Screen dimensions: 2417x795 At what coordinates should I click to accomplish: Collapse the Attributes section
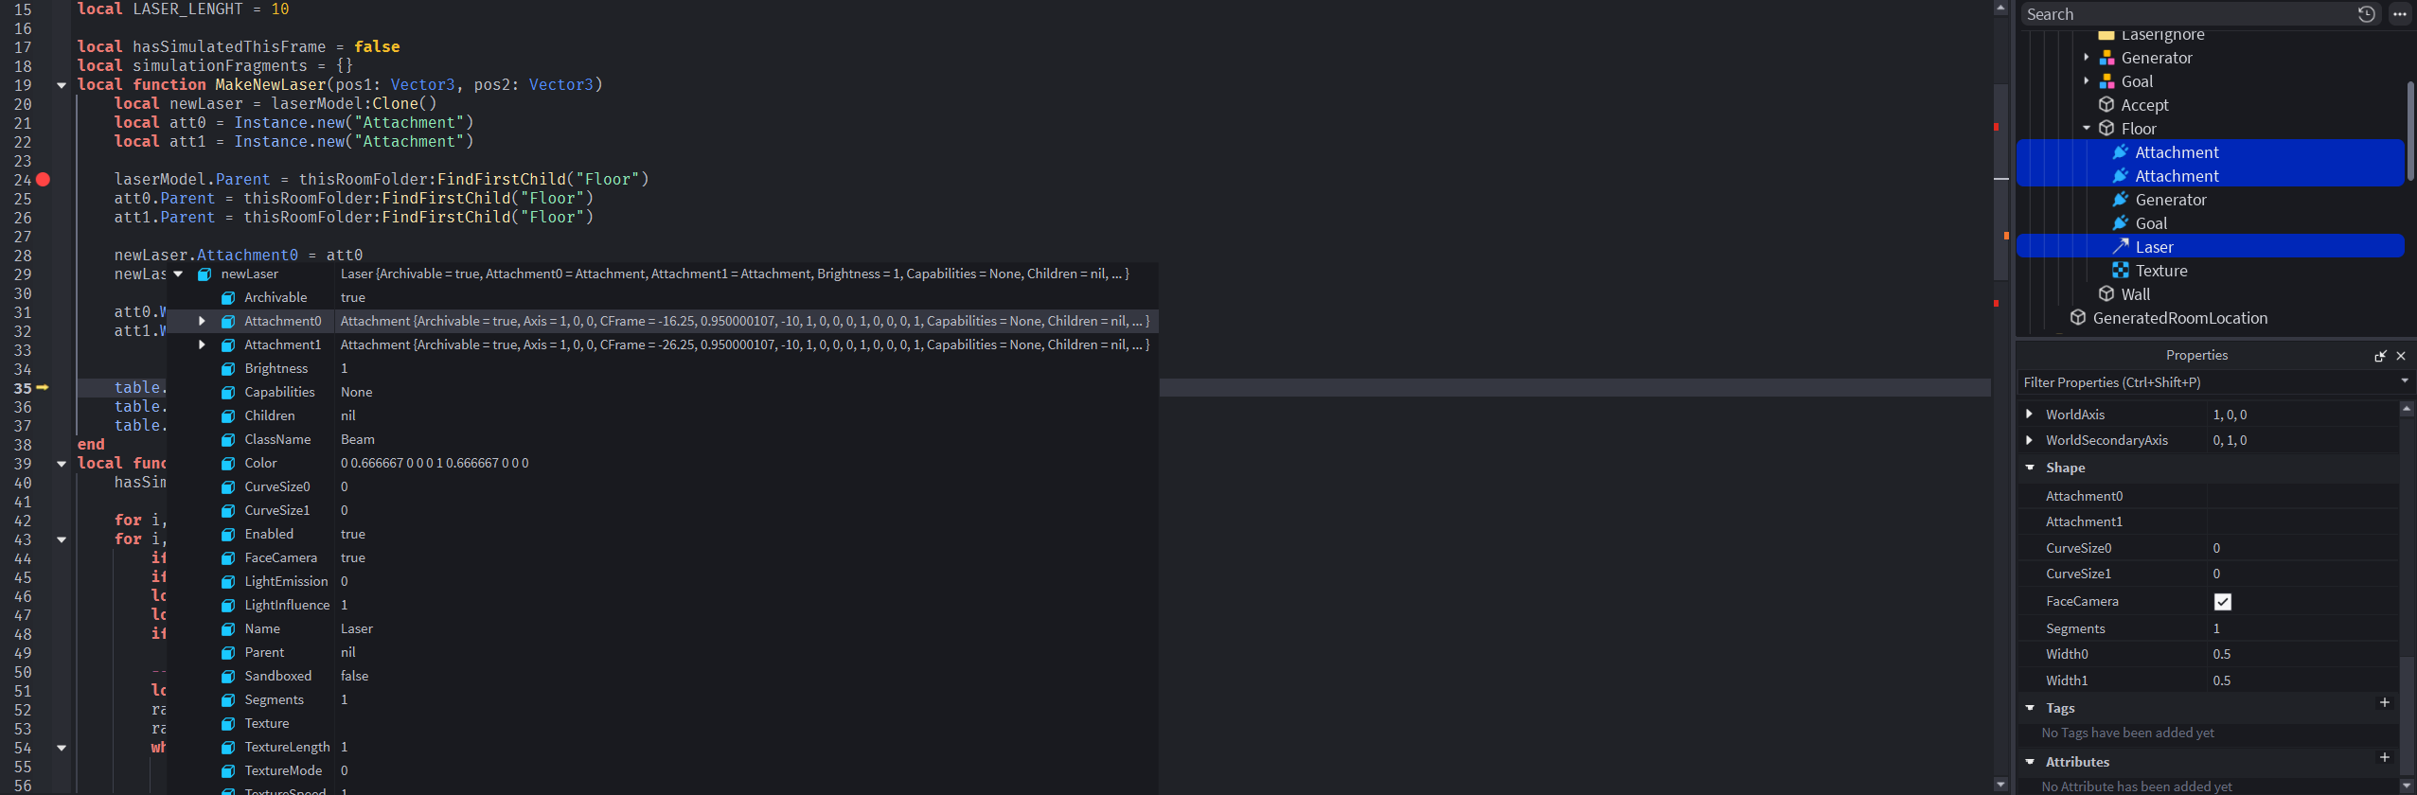(x=2030, y=762)
